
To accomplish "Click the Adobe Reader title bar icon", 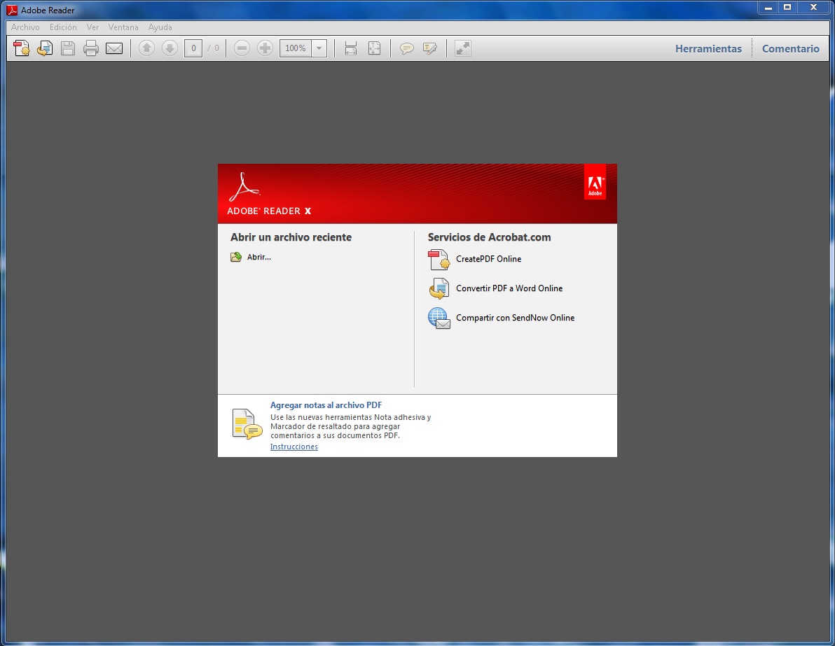I will pos(12,10).
